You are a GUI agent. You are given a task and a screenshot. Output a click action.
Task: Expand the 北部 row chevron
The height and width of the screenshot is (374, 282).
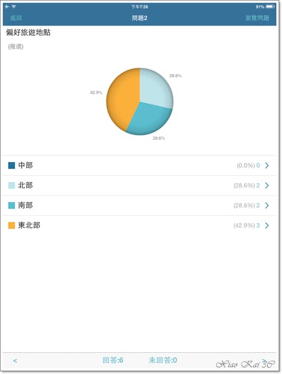click(267, 185)
